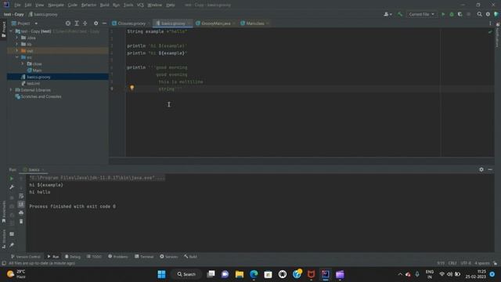501x282 pixels.
Task: Open the VCS menu
Action: click(140, 5)
